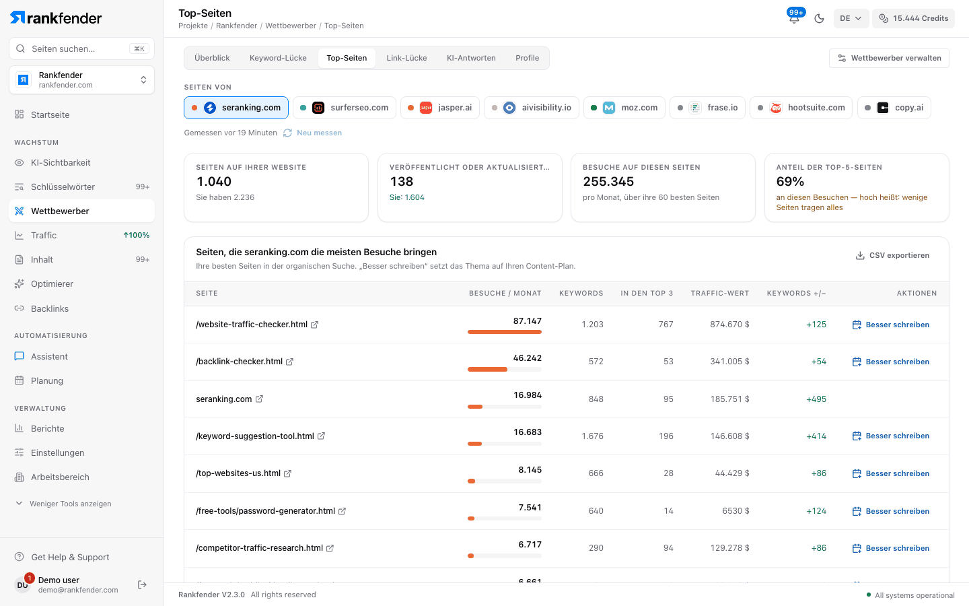Screen dimensions: 969x606
Task: Expand the Rankfender project switcher
Action: pyautogui.click(x=81, y=80)
